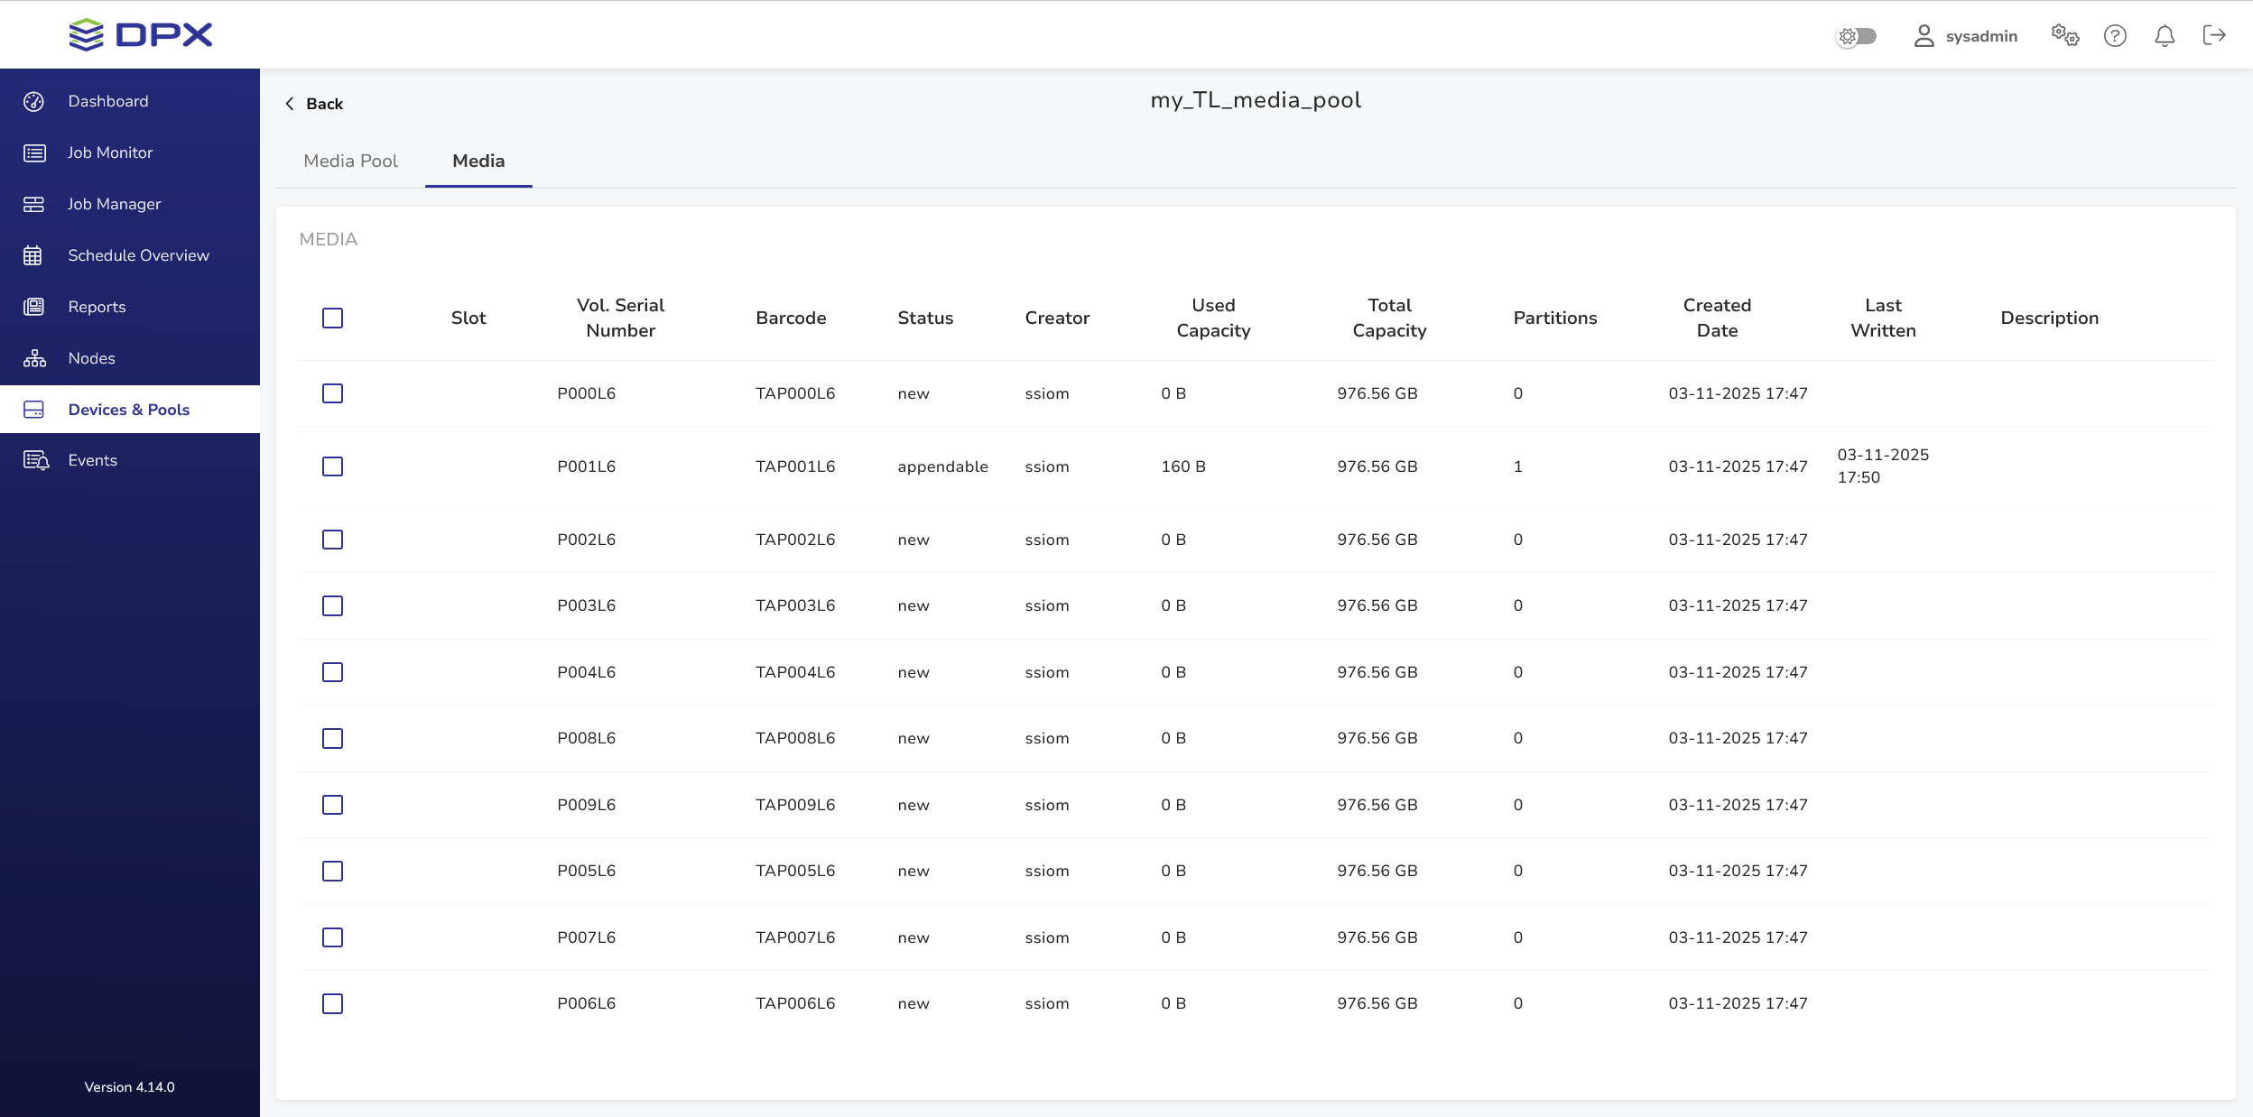
Task: Open Job Monitor via its sidebar icon
Action: click(x=34, y=152)
